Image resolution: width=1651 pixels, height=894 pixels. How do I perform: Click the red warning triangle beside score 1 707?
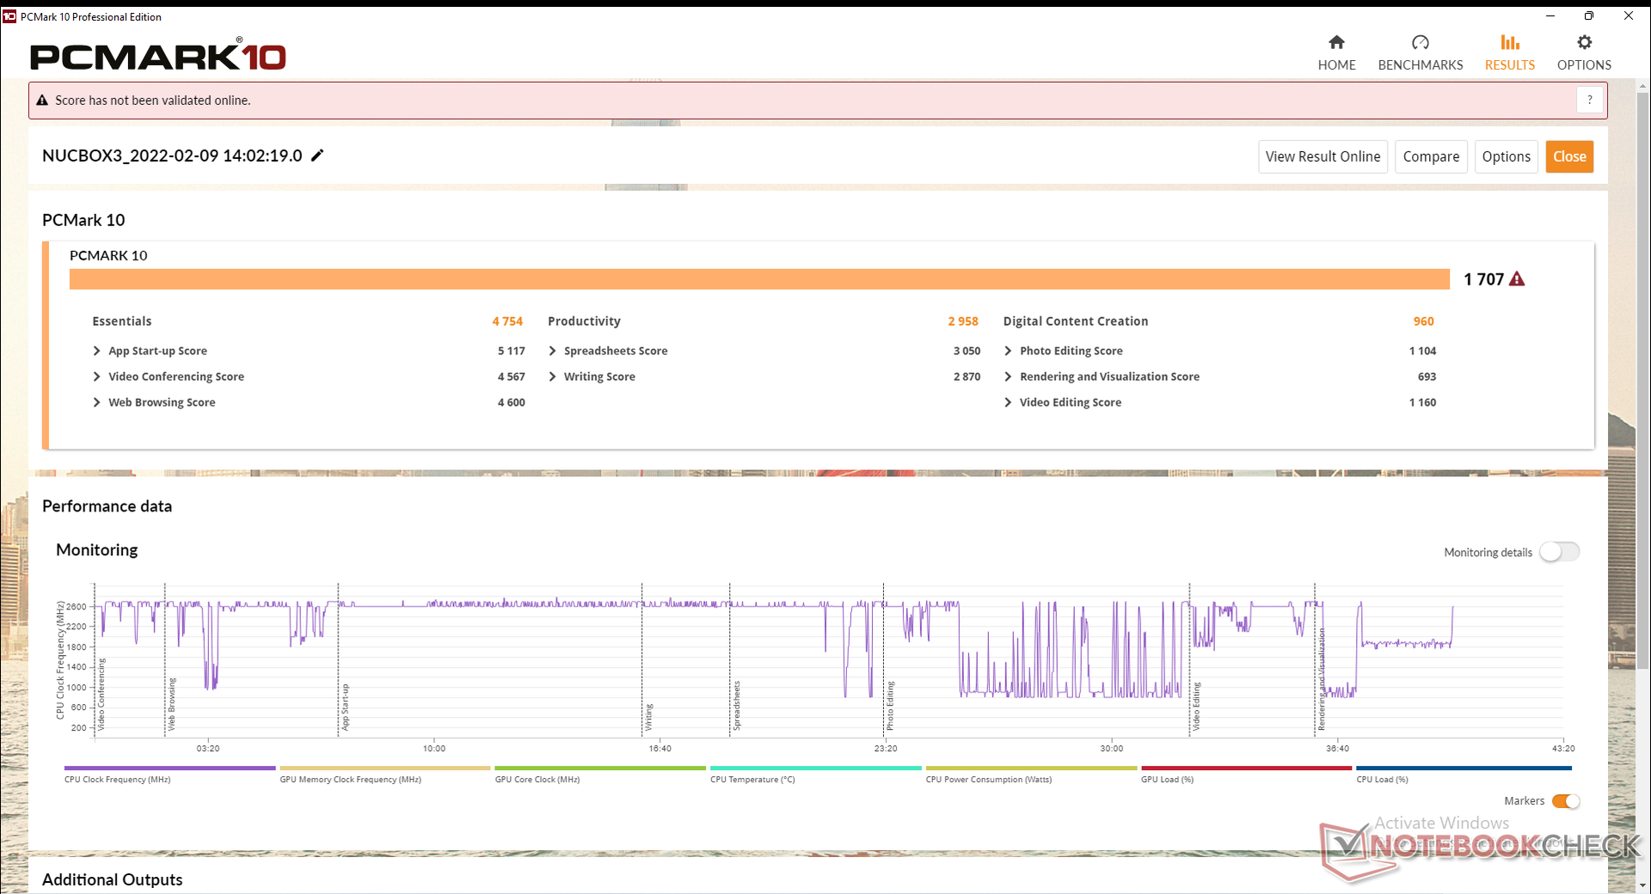click(x=1517, y=279)
